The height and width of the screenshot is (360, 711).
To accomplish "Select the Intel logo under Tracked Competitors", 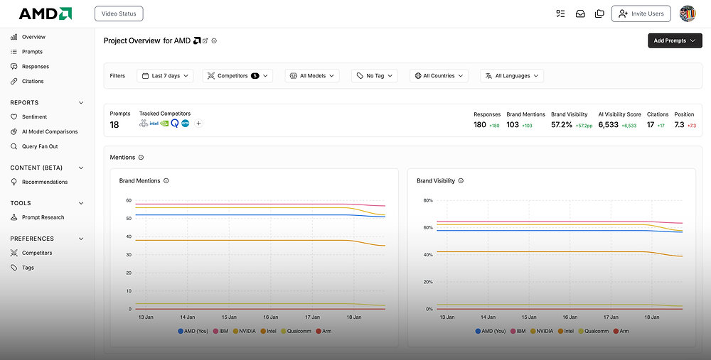I will tap(154, 123).
